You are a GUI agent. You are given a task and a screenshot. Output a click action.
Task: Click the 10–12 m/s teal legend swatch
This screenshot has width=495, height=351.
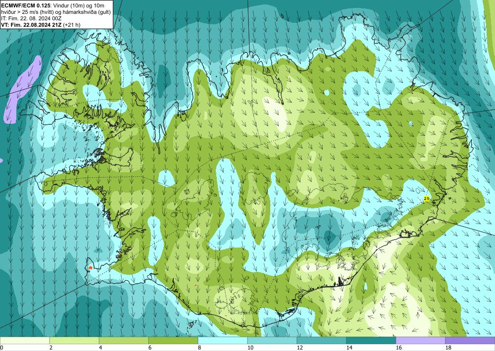point(272,341)
